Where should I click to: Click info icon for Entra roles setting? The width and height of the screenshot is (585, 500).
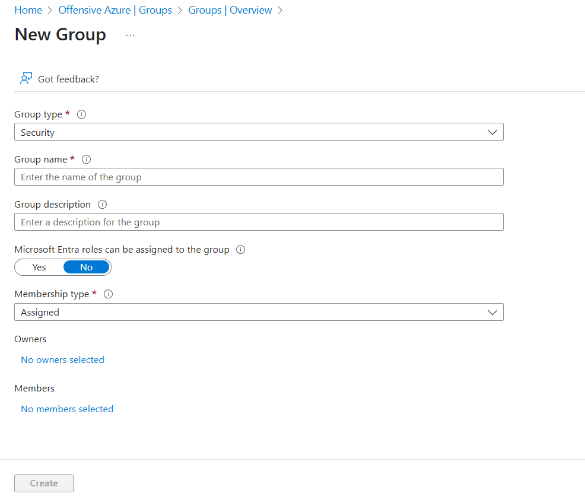pos(240,250)
